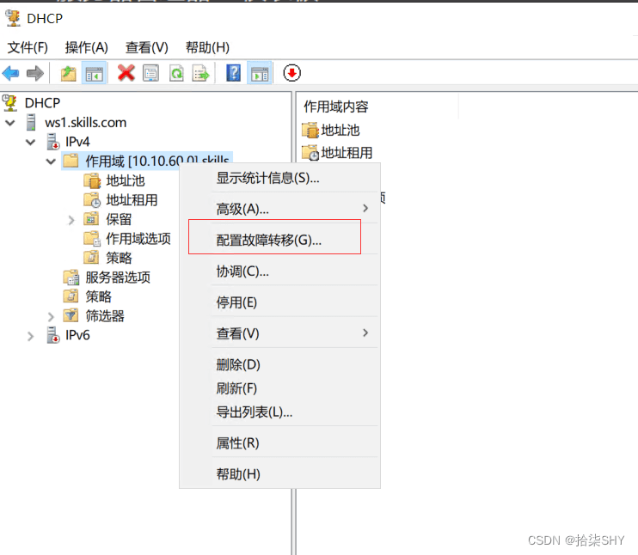
Task: Click the ws1.skills.com server icon
Action: pos(31,122)
